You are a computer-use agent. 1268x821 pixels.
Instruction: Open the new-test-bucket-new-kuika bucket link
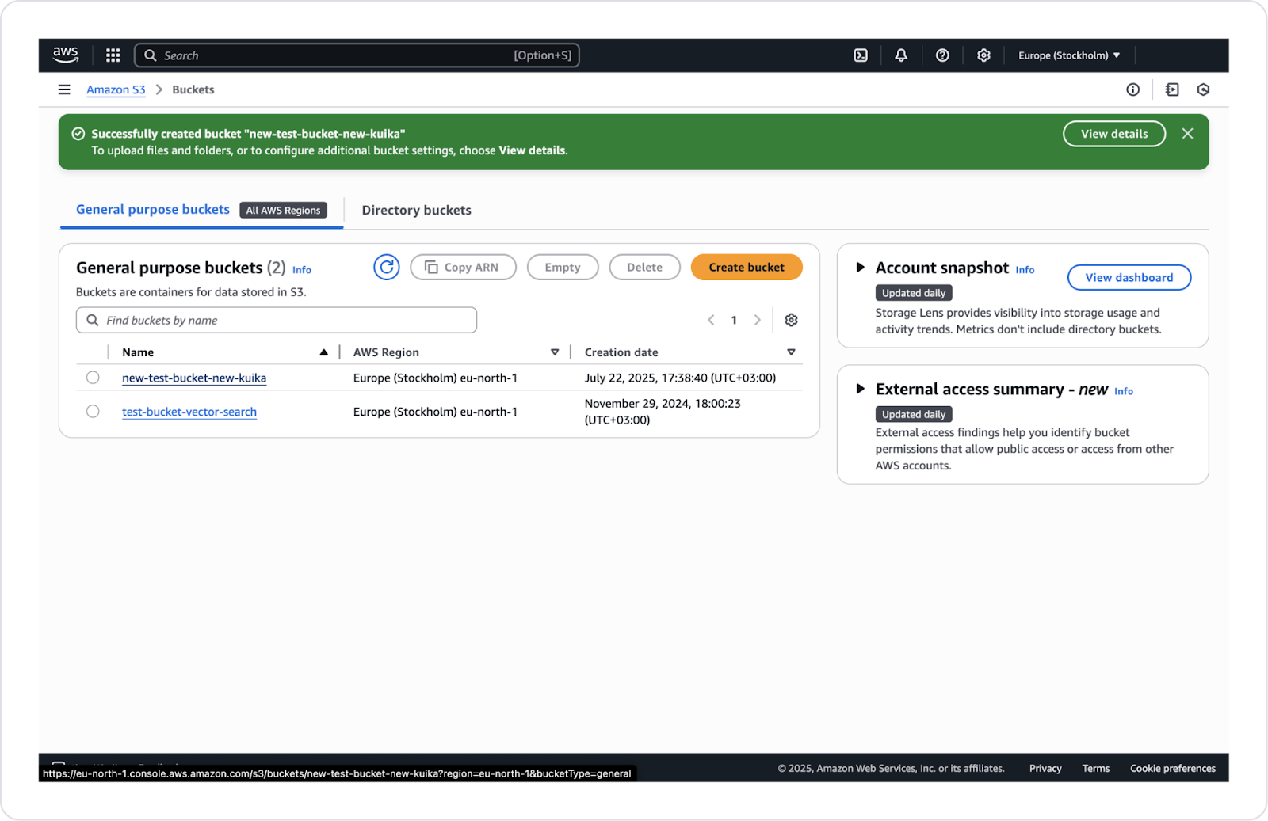pos(194,378)
